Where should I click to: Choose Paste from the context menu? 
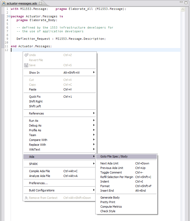60,89
